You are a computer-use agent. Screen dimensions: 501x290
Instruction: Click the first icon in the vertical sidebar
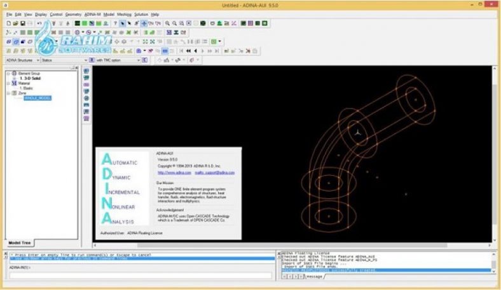point(86,71)
